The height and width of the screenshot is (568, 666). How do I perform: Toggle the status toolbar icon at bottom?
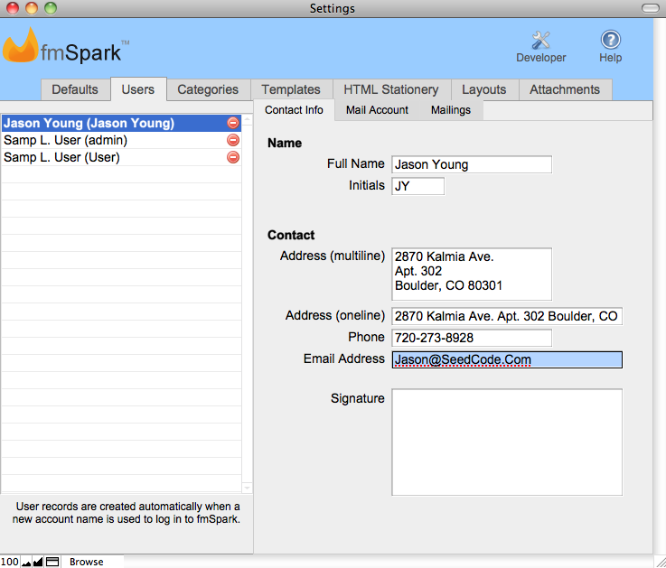[52, 562]
